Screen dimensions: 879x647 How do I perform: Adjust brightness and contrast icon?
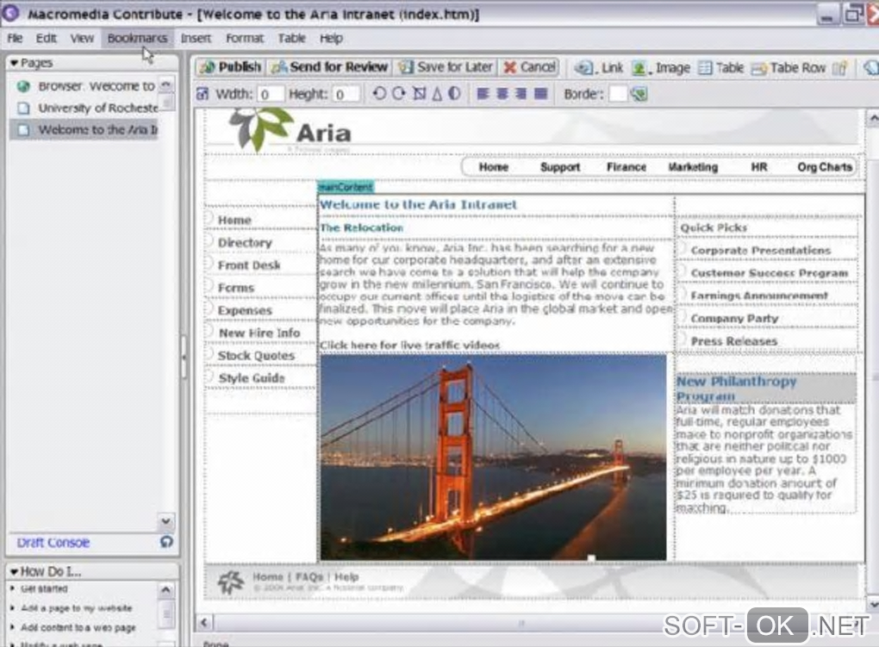pos(454,94)
